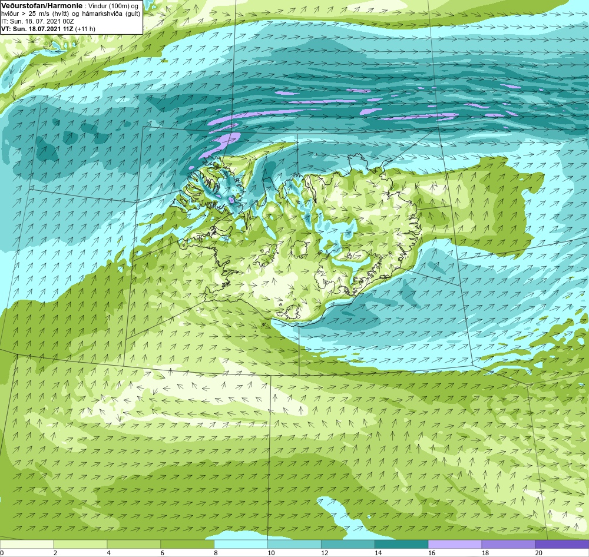Image resolution: width=589 pixels, height=557 pixels.
Task: Select the turquoise 10–12 legend swatch
Action: click(x=294, y=544)
